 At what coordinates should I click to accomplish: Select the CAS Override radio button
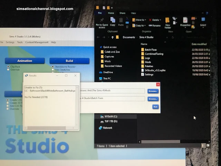coord(8,109)
